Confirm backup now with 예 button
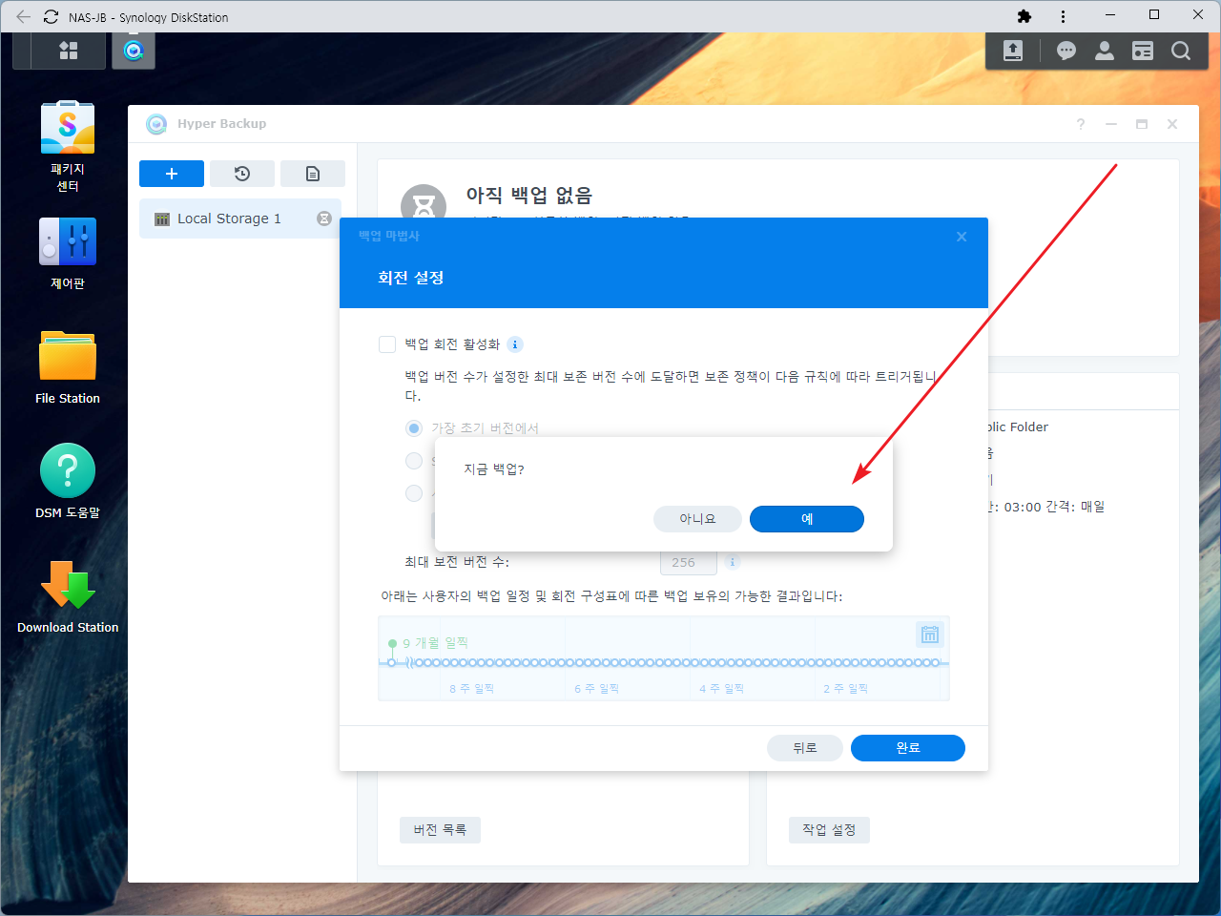This screenshot has height=916, width=1221. [807, 519]
